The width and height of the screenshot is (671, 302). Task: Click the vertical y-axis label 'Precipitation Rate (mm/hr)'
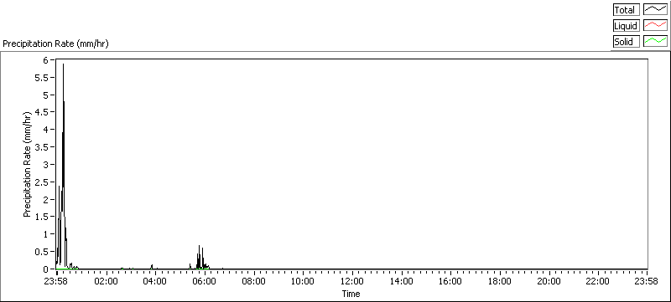pyautogui.click(x=28, y=164)
